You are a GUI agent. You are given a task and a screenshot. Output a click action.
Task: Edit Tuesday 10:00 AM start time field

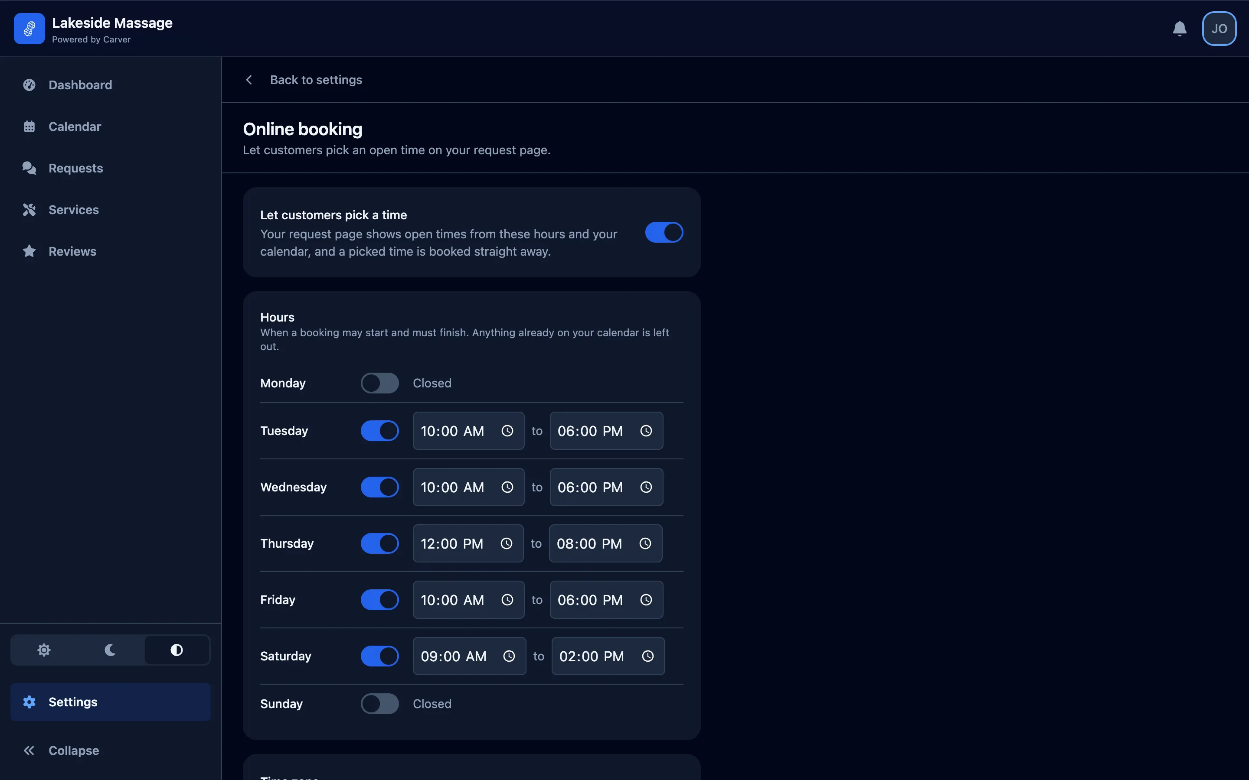coord(468,431)
